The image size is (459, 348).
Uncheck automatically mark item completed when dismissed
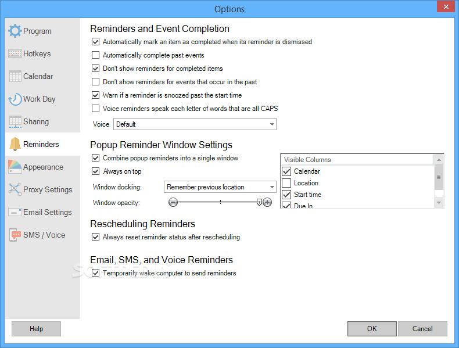point(95,42)
